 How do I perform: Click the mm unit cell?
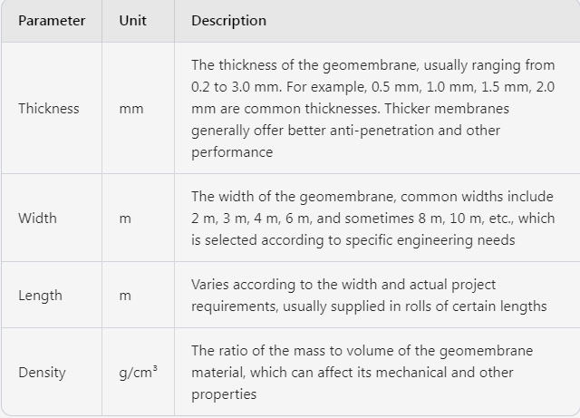130,108
